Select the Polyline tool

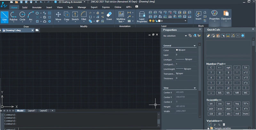pyautogui.click(x=13, y=17)
